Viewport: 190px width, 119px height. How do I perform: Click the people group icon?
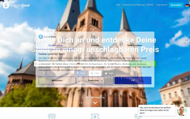[x=138, y=116]
